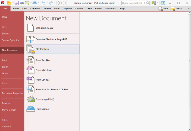Click the scanner icon in New Document
This screenshot has width=191, height=131.
click(x=31, y=109)
